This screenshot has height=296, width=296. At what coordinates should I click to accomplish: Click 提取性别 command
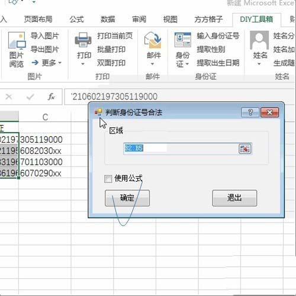click(x=211, y=49)
